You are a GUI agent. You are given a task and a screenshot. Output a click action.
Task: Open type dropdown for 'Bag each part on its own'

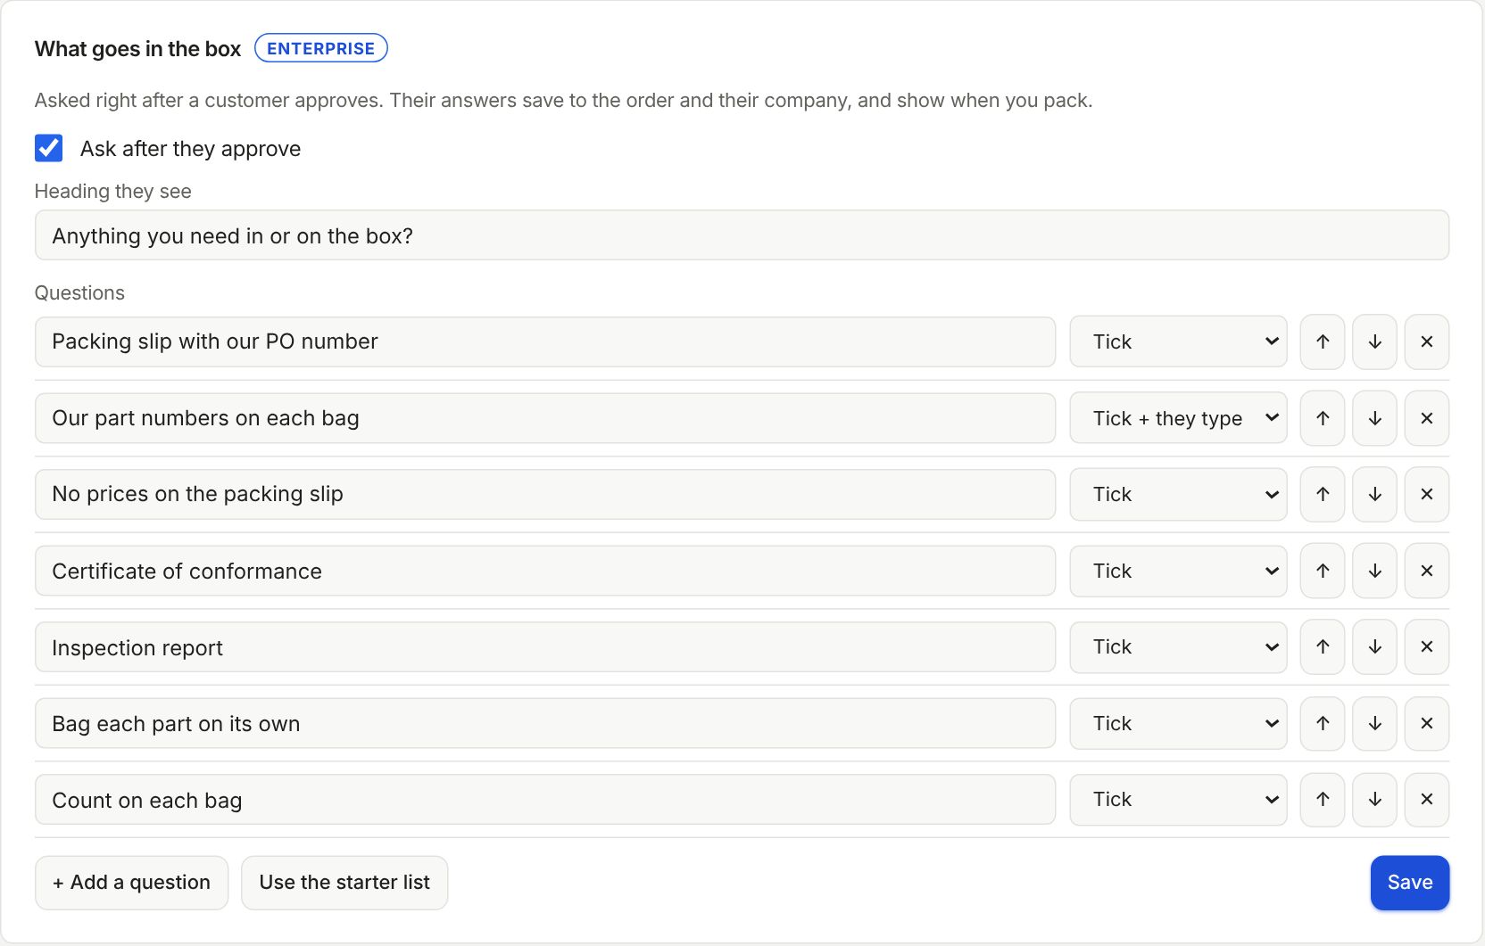pyautogui.click(x=1178, y=723)
